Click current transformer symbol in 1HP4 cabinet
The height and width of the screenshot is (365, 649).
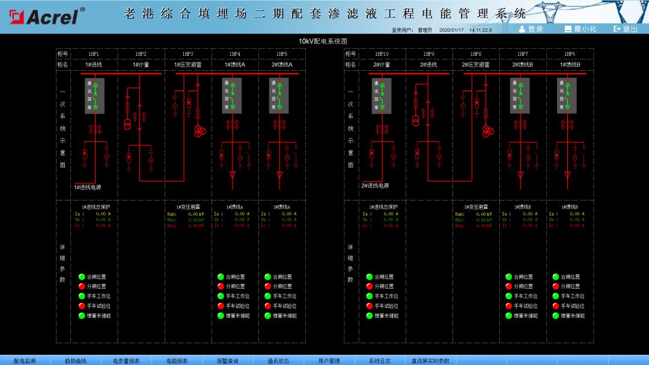[x=232, y=124]
